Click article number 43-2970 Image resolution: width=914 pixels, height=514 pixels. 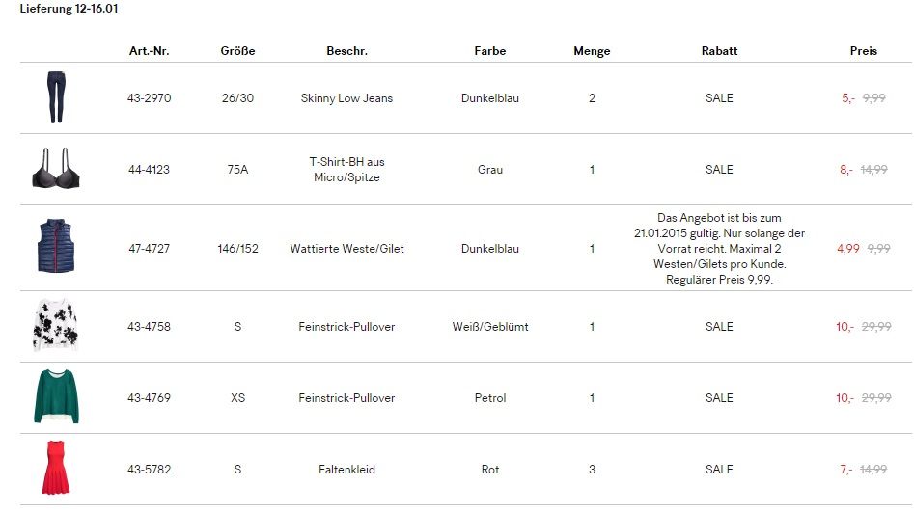pos(149,98)
